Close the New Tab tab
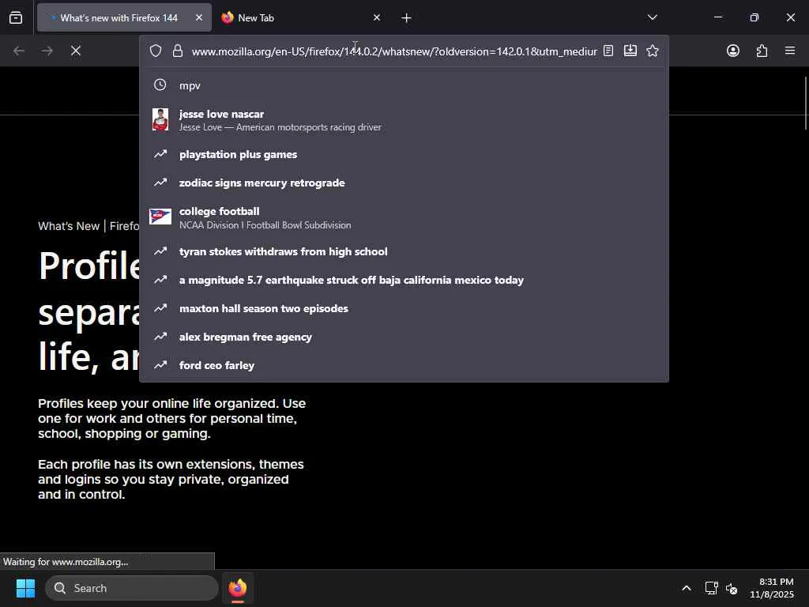This screenshot has width=809, height=607. click(x=377, y=17)
